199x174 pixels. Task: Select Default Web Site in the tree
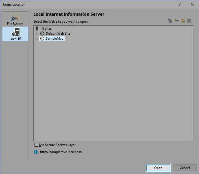(58, 34)
